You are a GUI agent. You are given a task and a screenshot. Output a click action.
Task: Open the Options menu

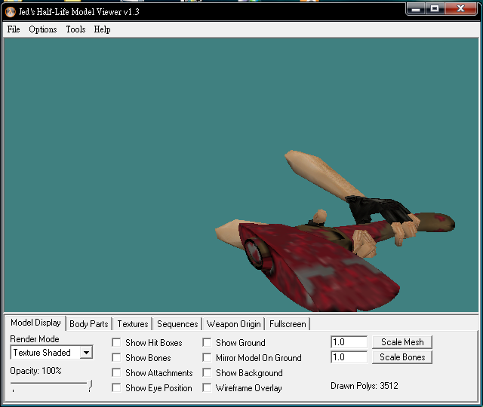pos(43,29)
